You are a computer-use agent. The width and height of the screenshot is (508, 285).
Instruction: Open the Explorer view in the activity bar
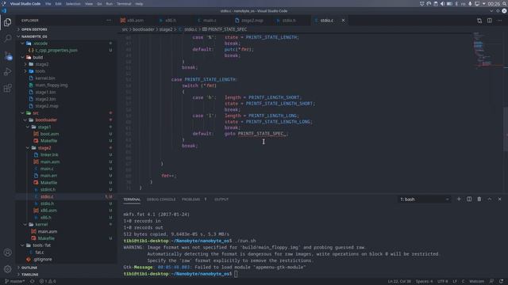(x=7, y=22)
